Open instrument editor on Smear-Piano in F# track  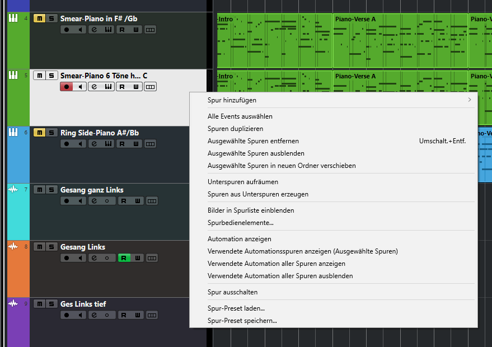pos(109,30)
